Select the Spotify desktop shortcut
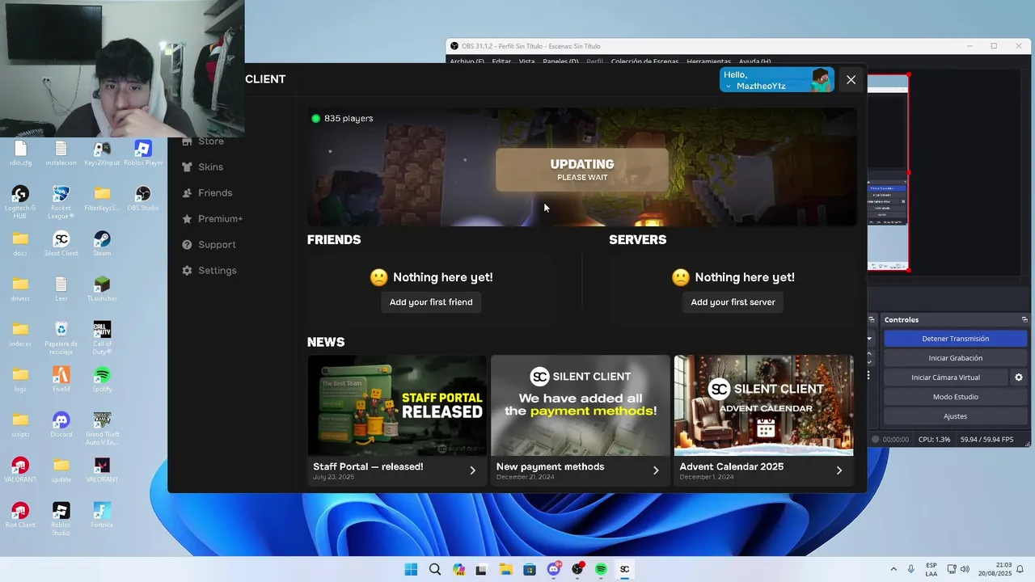1035x582 pixels. coord(102,380)
